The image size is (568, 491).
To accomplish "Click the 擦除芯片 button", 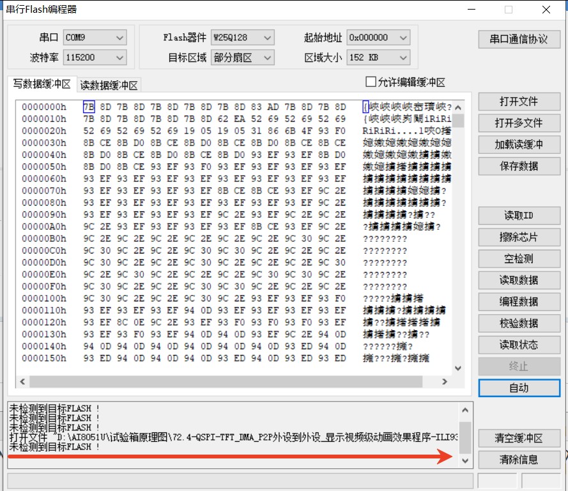I will (519, 237).
